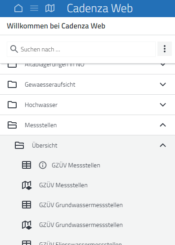Focus the Suchen nach search field
This screenshot has width=175, height=245.
81,49
